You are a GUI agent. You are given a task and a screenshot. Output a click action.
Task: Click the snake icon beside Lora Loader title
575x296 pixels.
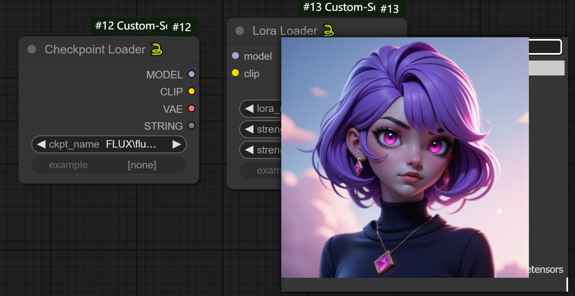pyautogui.click(x=328, y=30)
